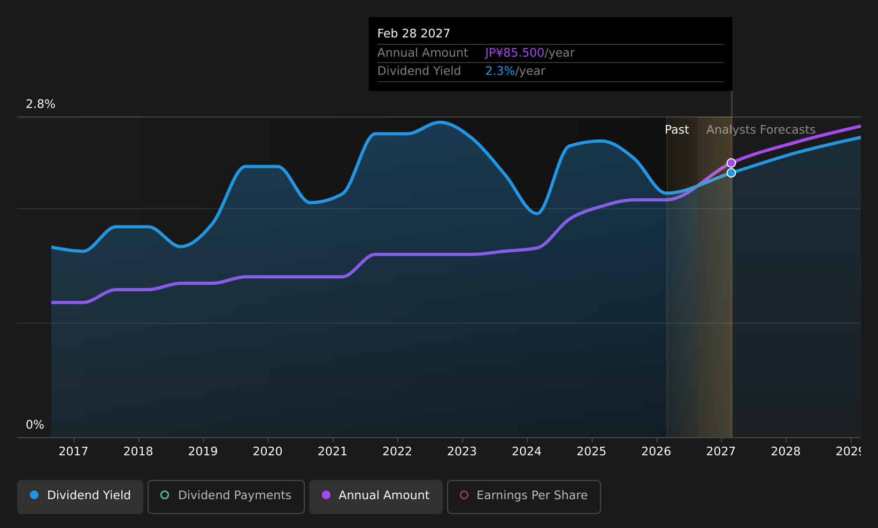The height and width of the screenshot is (528, 878).
Task: Click the 0% y-axis label
Action: [35, 425]
